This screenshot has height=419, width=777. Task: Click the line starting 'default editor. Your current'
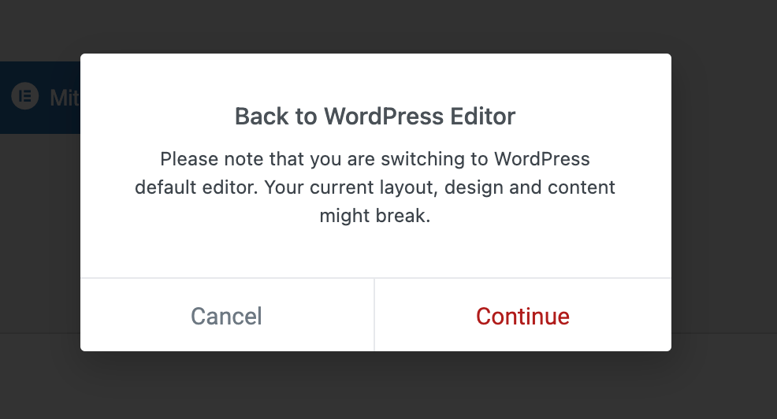click(x=375, y=188)
